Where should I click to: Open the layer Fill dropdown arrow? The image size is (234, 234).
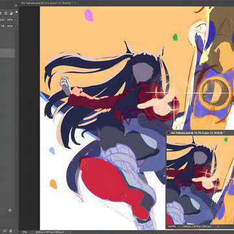16,26
